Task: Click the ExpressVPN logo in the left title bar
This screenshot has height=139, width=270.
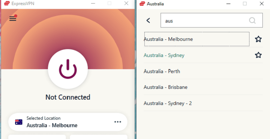Action: 7,4
